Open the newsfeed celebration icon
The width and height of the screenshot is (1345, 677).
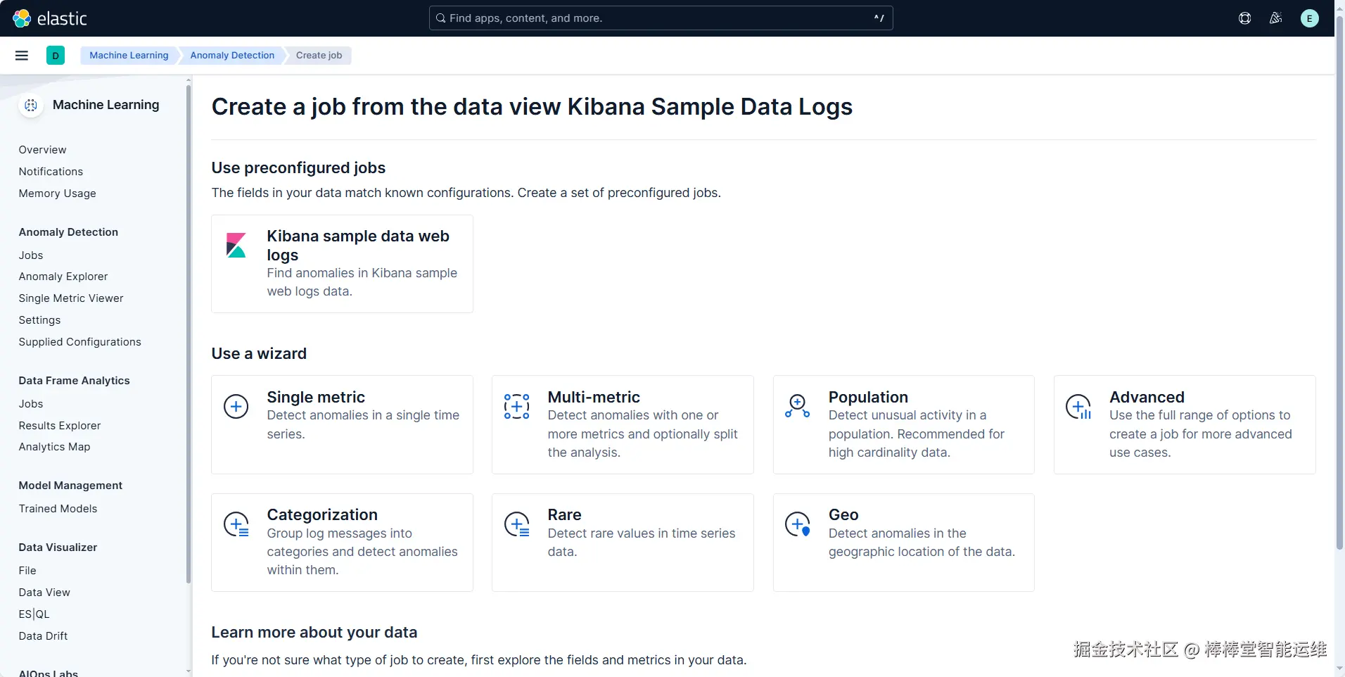click(1275, 18)
